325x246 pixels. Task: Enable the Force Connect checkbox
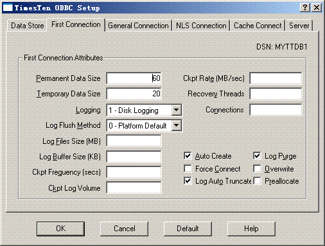[188, 168]
